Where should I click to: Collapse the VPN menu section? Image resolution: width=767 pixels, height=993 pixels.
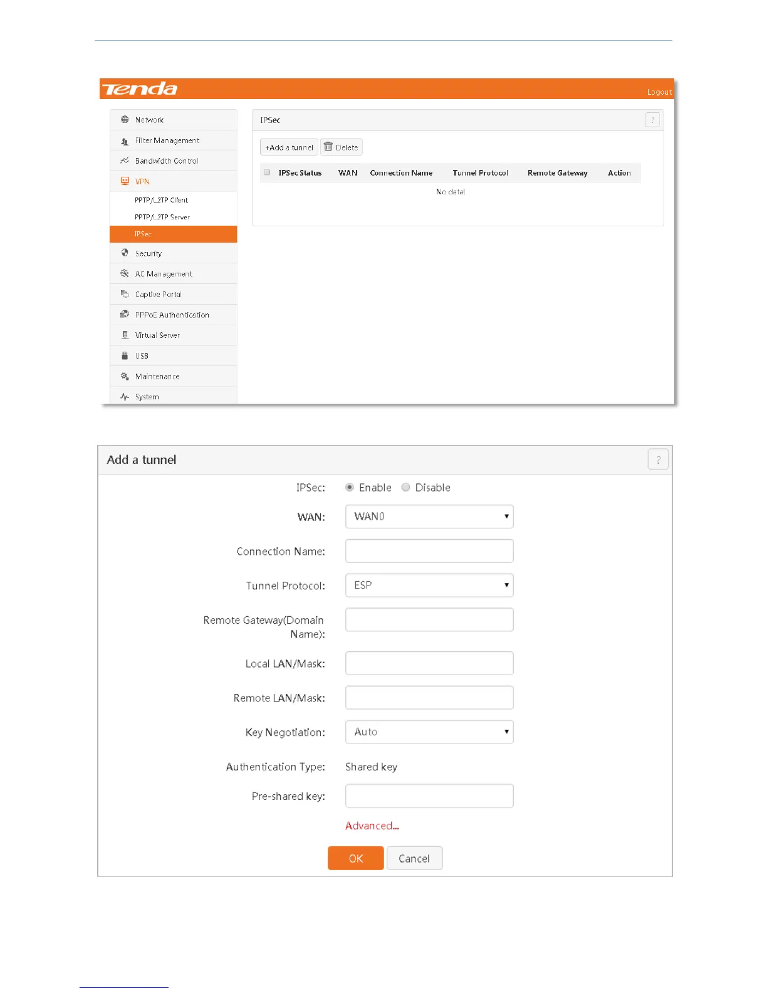tap(173, 181)
